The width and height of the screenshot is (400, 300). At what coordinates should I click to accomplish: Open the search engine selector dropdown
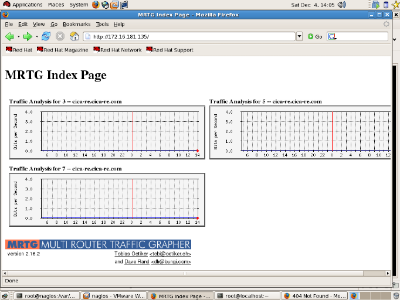point(333,36)
